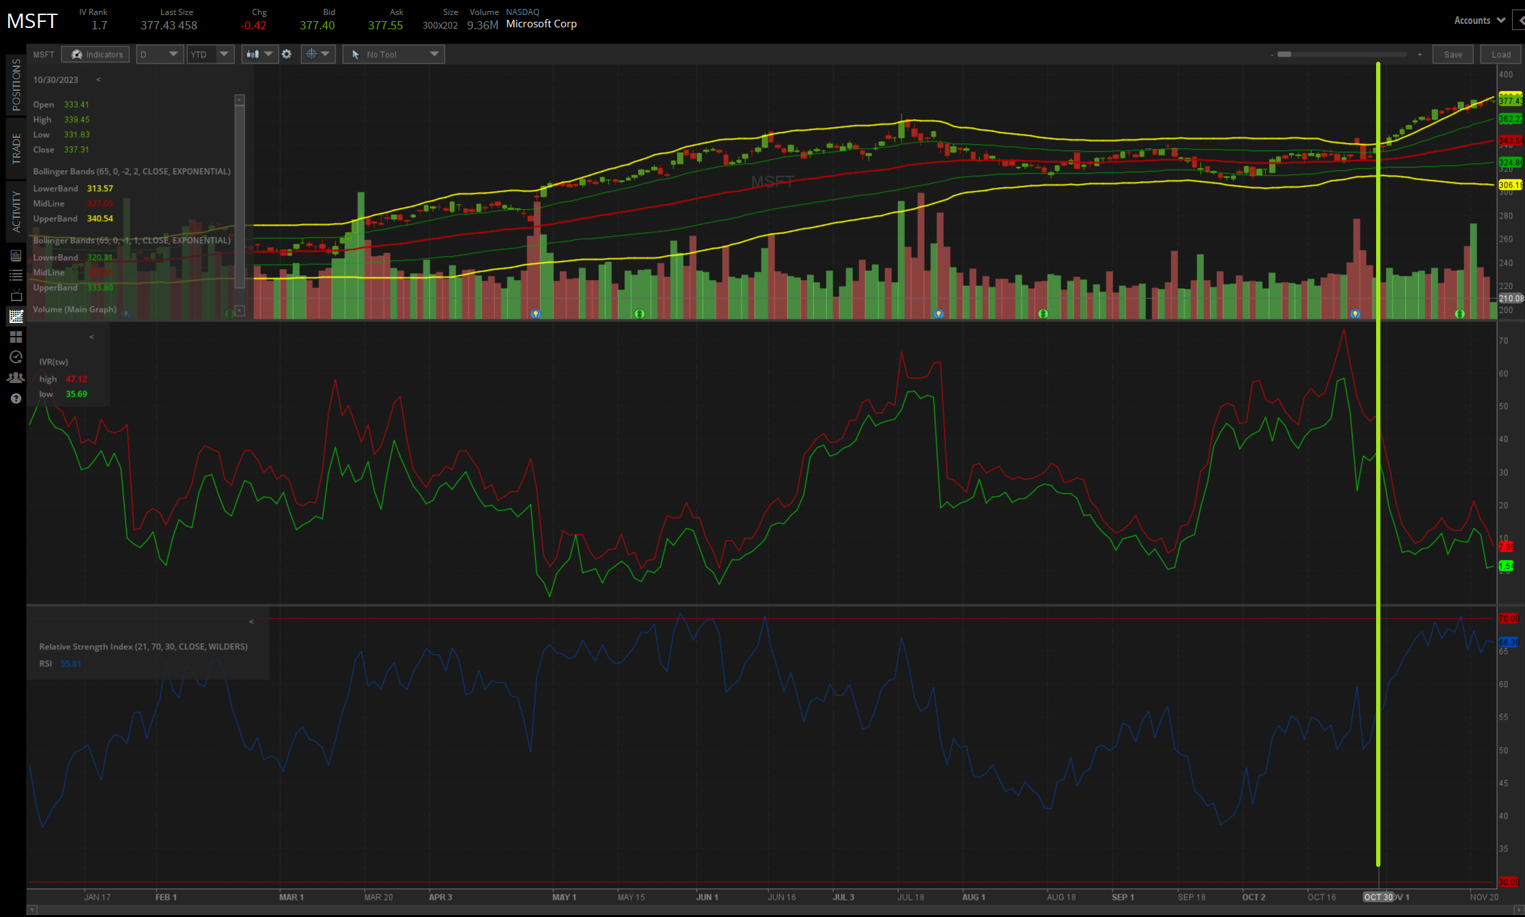Open the help question mark icon
The height and width of the screenshot is (917, 1525).
click(x=16, y=398)
